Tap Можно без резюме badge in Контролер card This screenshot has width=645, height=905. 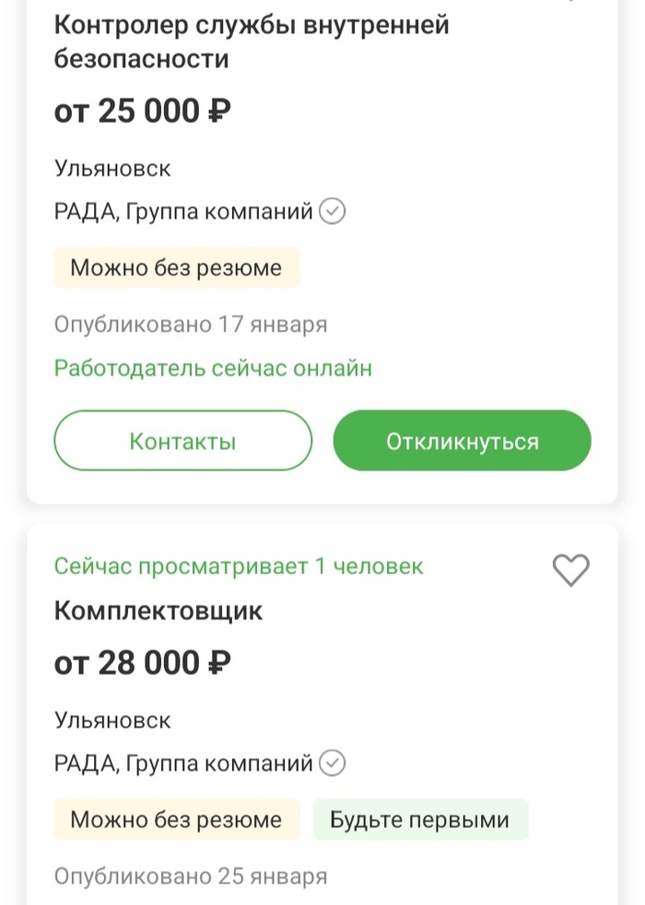(x=176, y=268)
